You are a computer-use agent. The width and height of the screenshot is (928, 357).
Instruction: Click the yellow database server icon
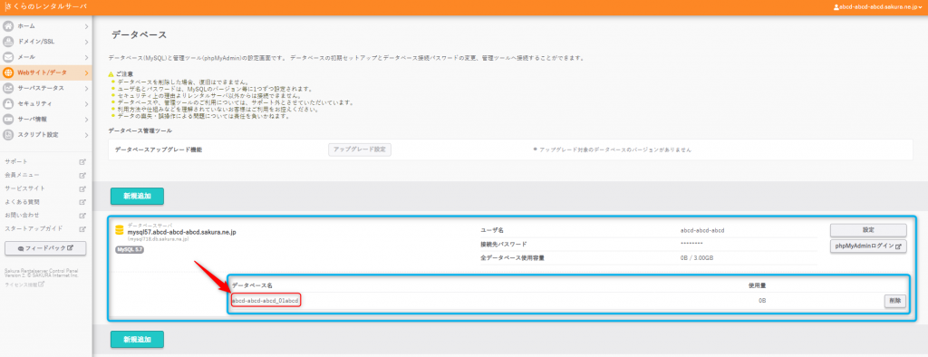click(119, 230)
